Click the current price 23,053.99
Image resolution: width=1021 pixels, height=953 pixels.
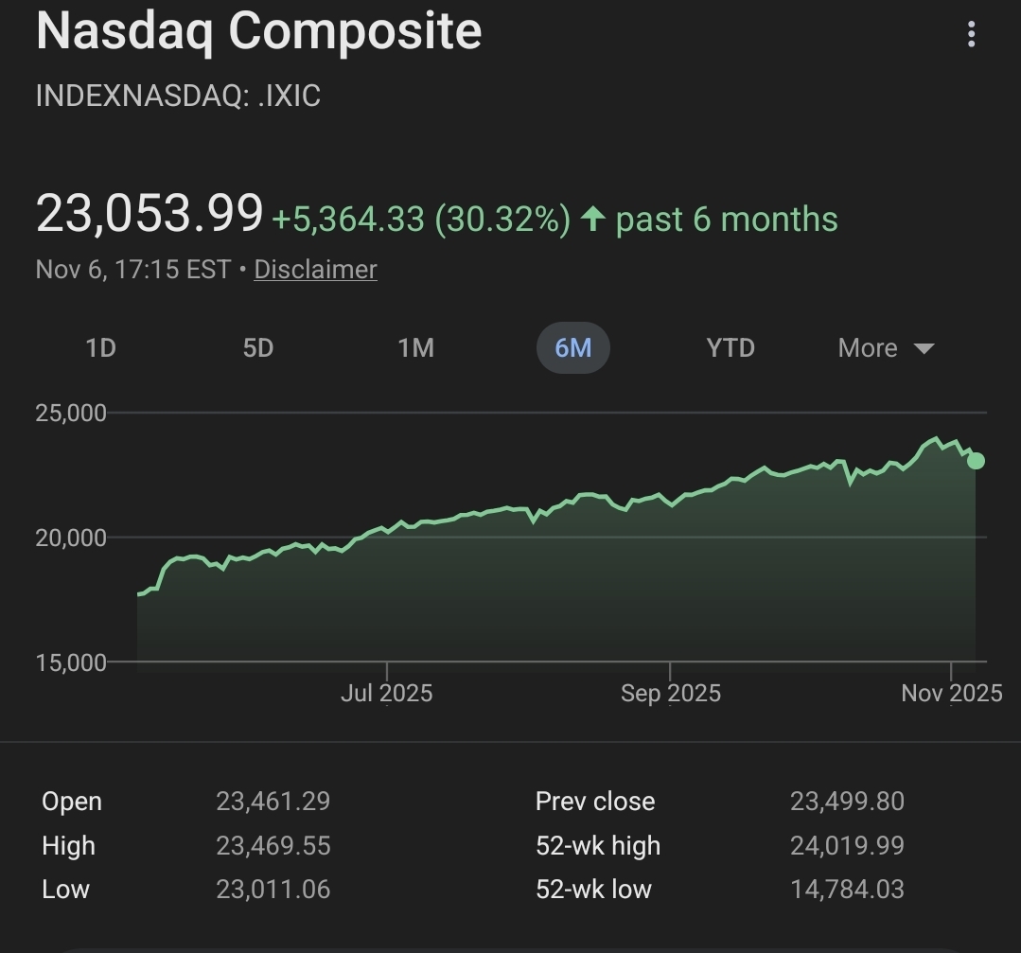click(150, 213)
